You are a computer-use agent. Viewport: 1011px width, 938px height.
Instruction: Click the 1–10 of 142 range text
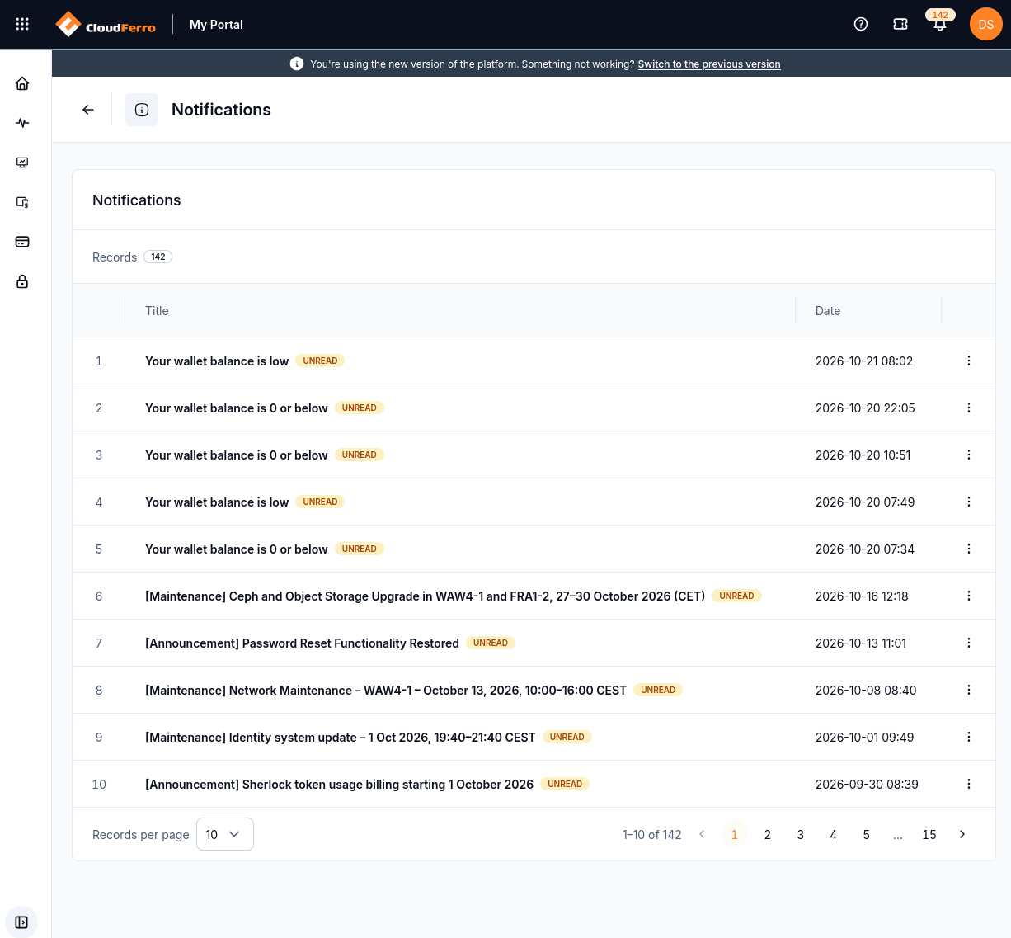(x=652, y=834)
